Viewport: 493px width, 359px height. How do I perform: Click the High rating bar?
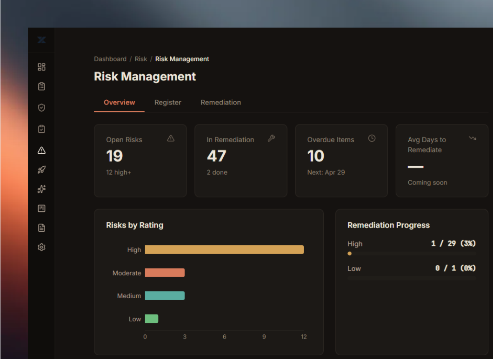click(225, 250)
